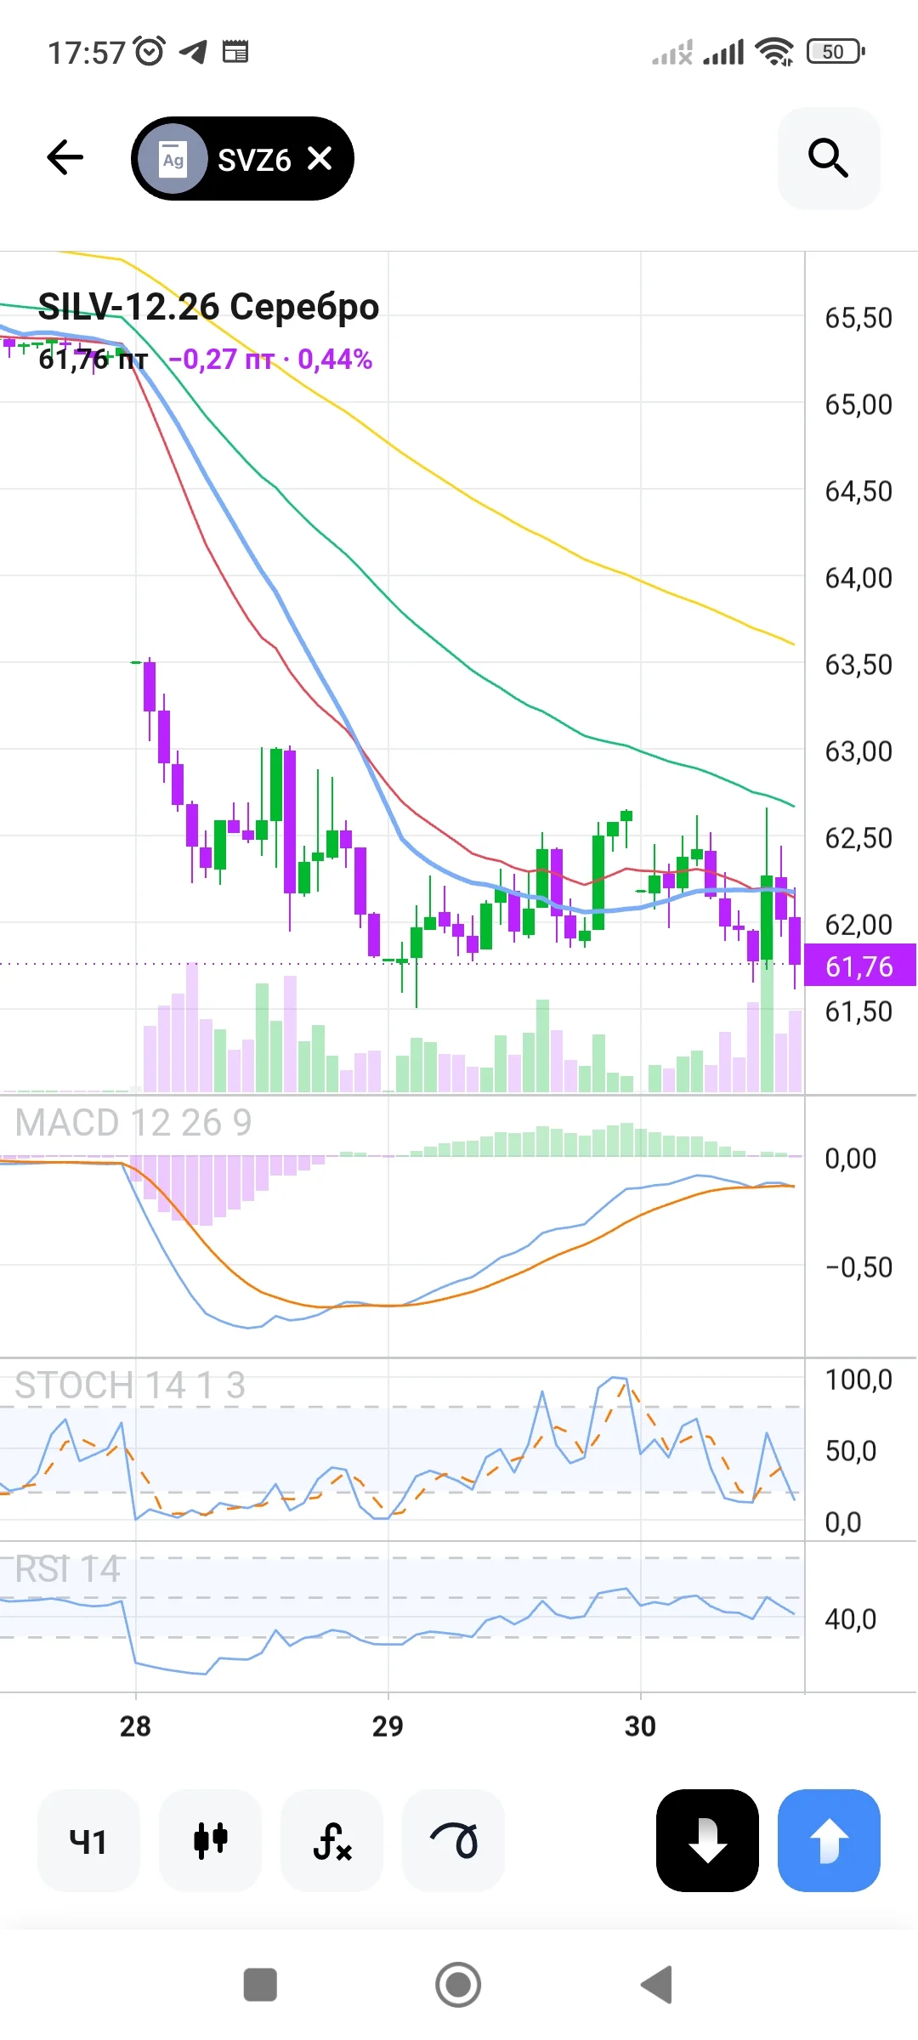Tap the silver Ag instrument icon
The height and width of the screenshot is (2040, 918).
click(173, 159)
